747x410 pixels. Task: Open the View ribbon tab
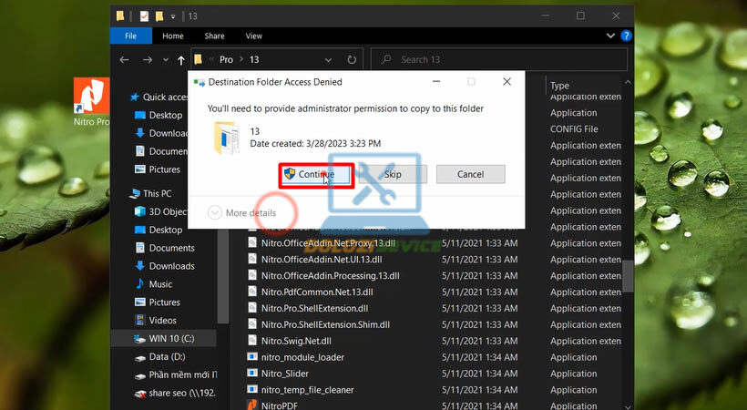253,36
